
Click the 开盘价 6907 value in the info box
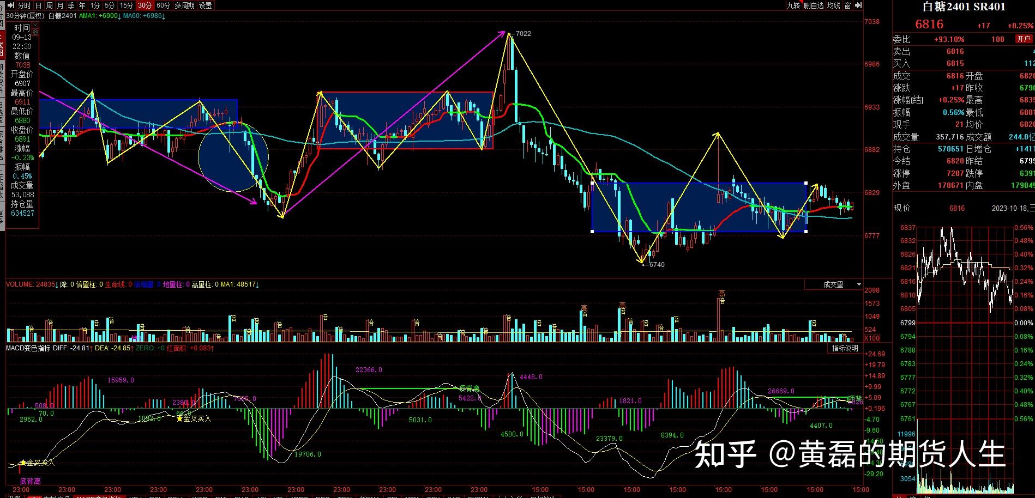pos(22,83)
